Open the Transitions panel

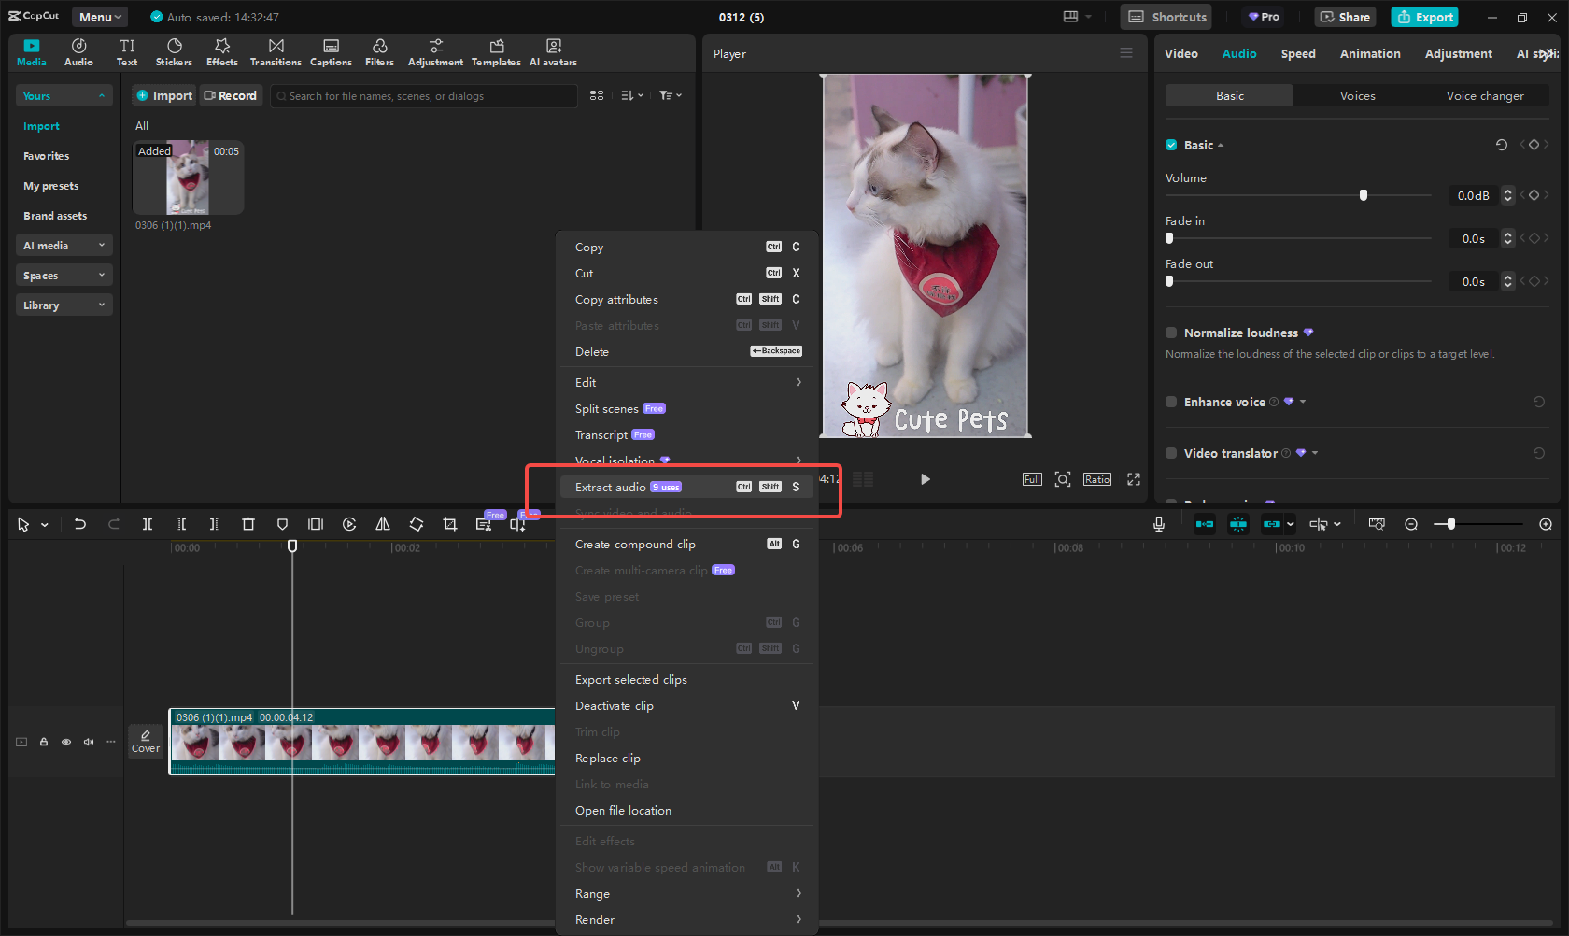[276, 52]
